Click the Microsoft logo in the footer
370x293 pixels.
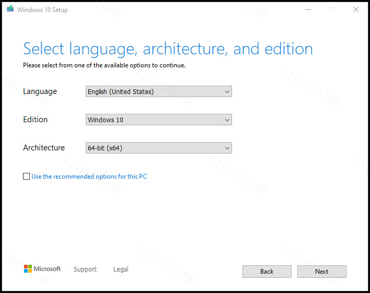tap(42, 268)
